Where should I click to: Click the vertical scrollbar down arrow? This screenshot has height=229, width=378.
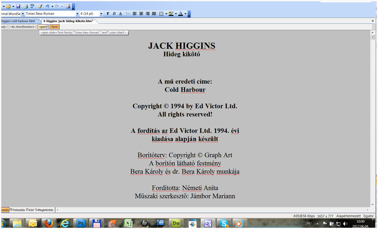click(373, 204)
